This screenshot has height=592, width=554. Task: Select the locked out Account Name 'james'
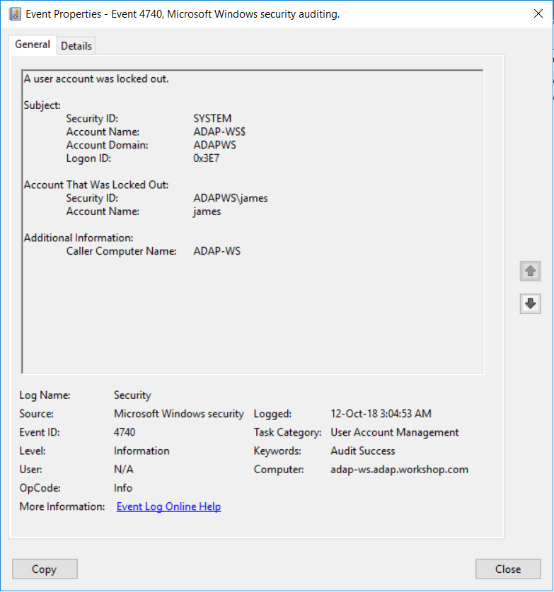coord(207,211)
